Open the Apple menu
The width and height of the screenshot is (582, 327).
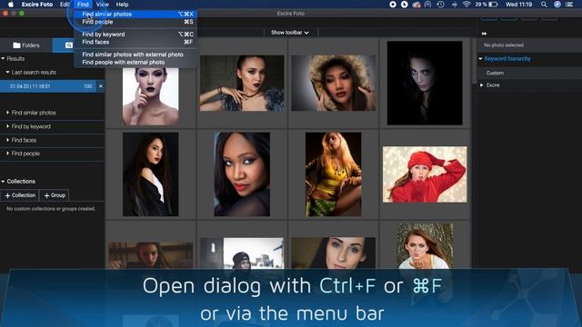click(x=11, y=5)
